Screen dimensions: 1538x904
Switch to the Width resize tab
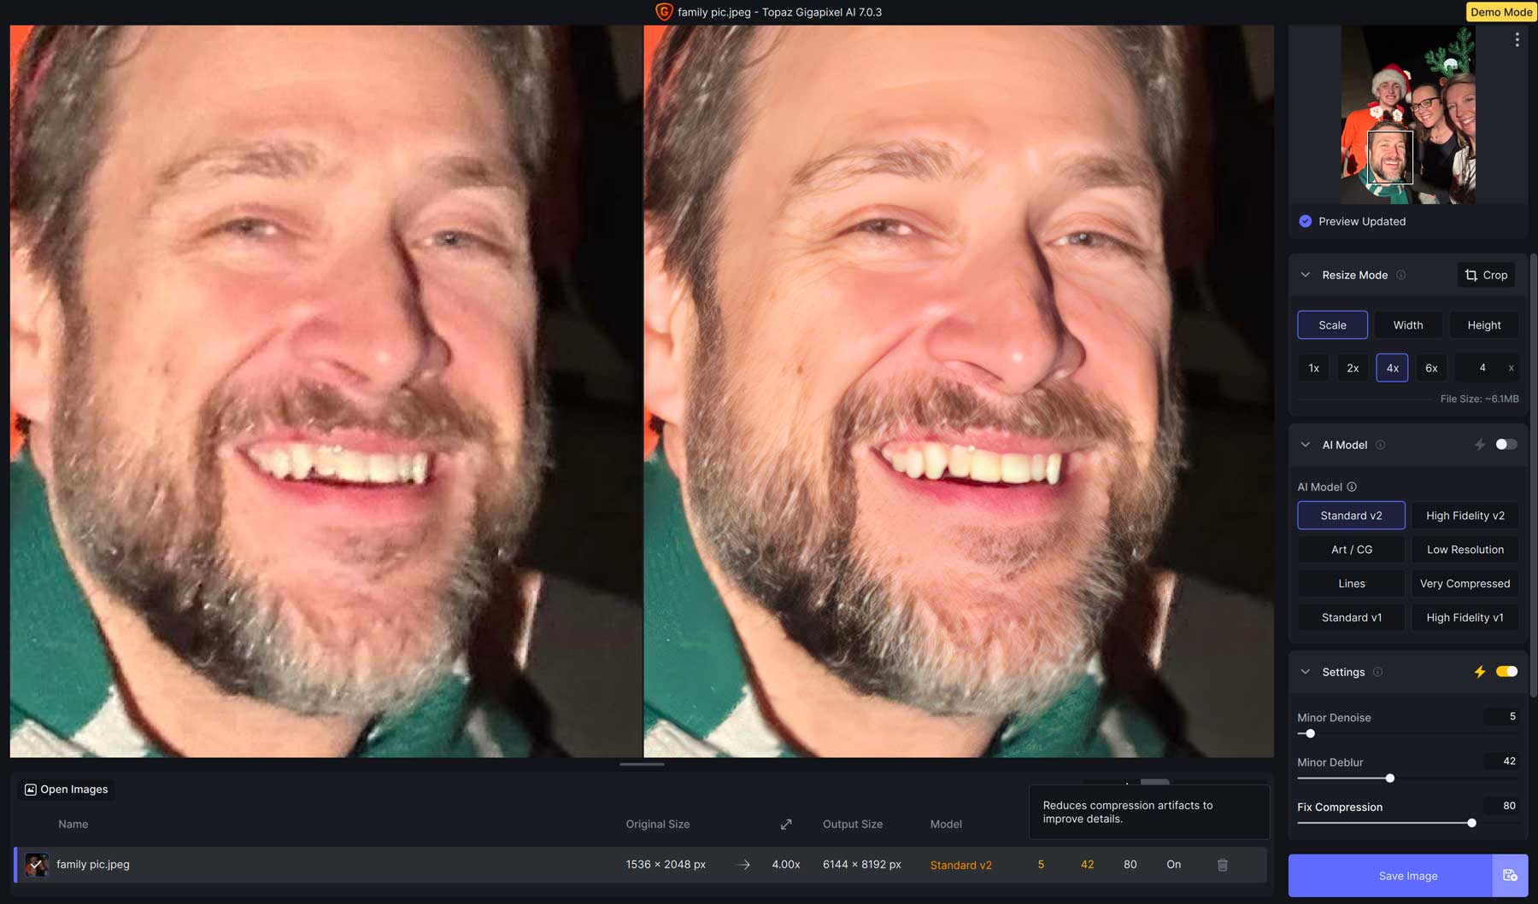(1408, 324)
